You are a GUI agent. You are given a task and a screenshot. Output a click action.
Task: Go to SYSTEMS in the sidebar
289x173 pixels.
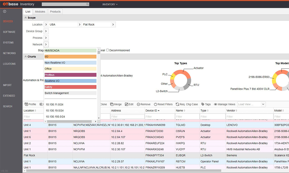coord(8,43)
